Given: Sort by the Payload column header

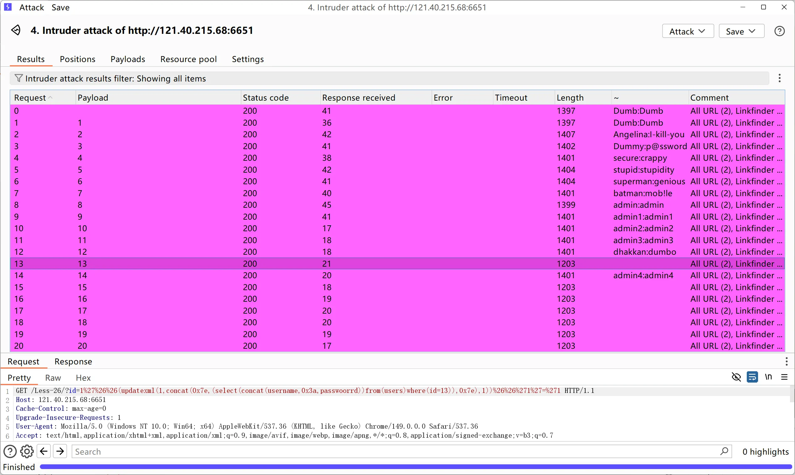Looking at the screenshot, I should tap(158, 98).
